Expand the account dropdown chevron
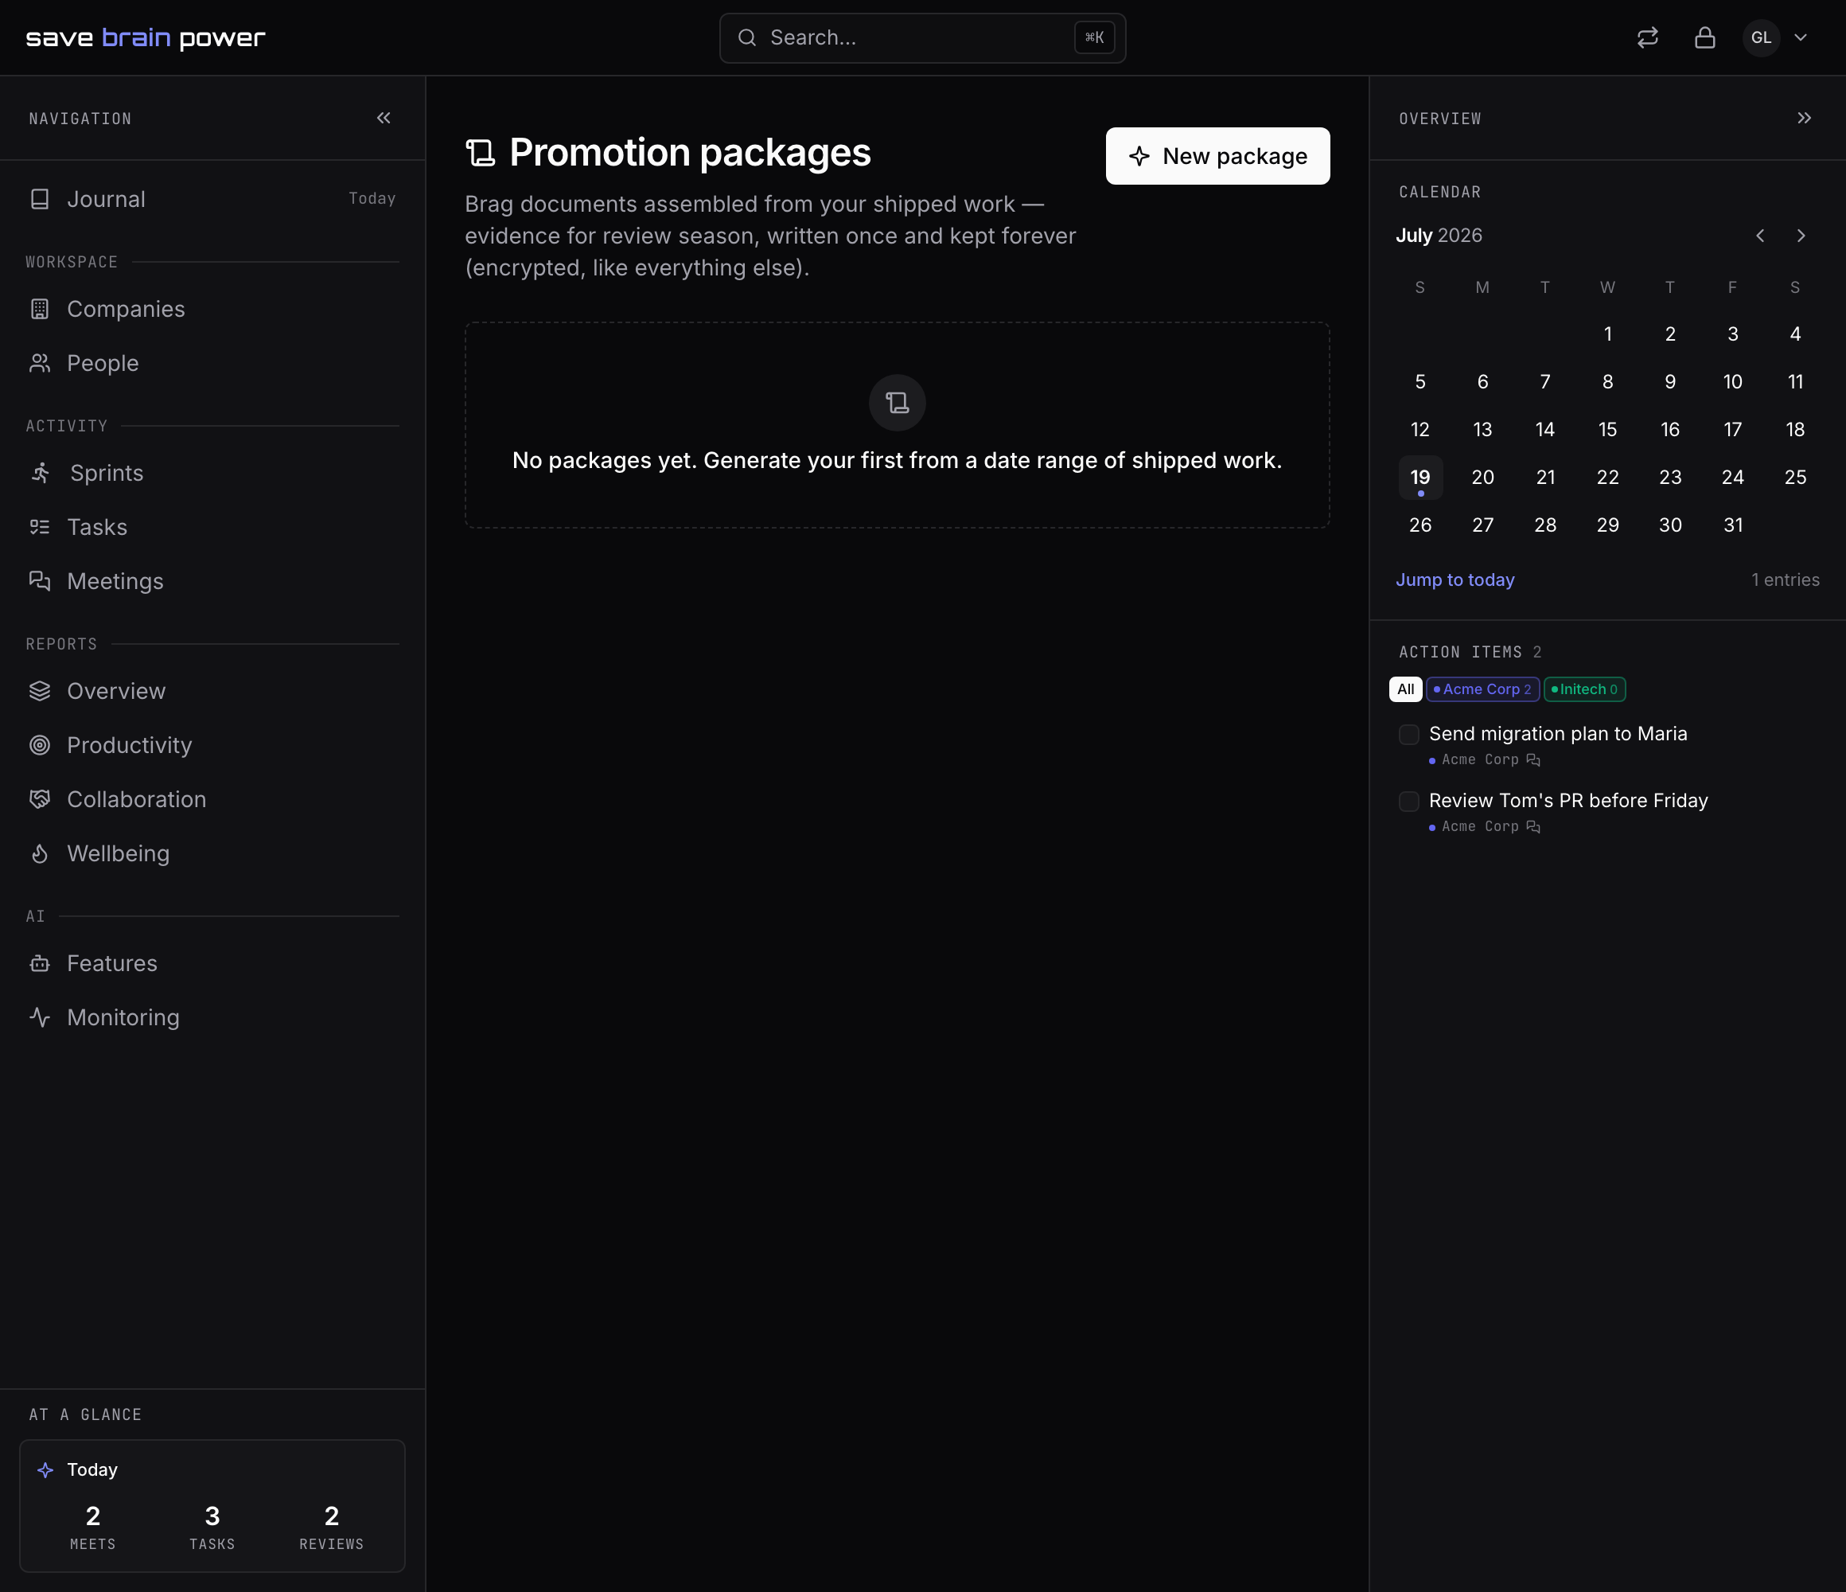This screenshot has height=1592, width=1846. [1801, 37]
